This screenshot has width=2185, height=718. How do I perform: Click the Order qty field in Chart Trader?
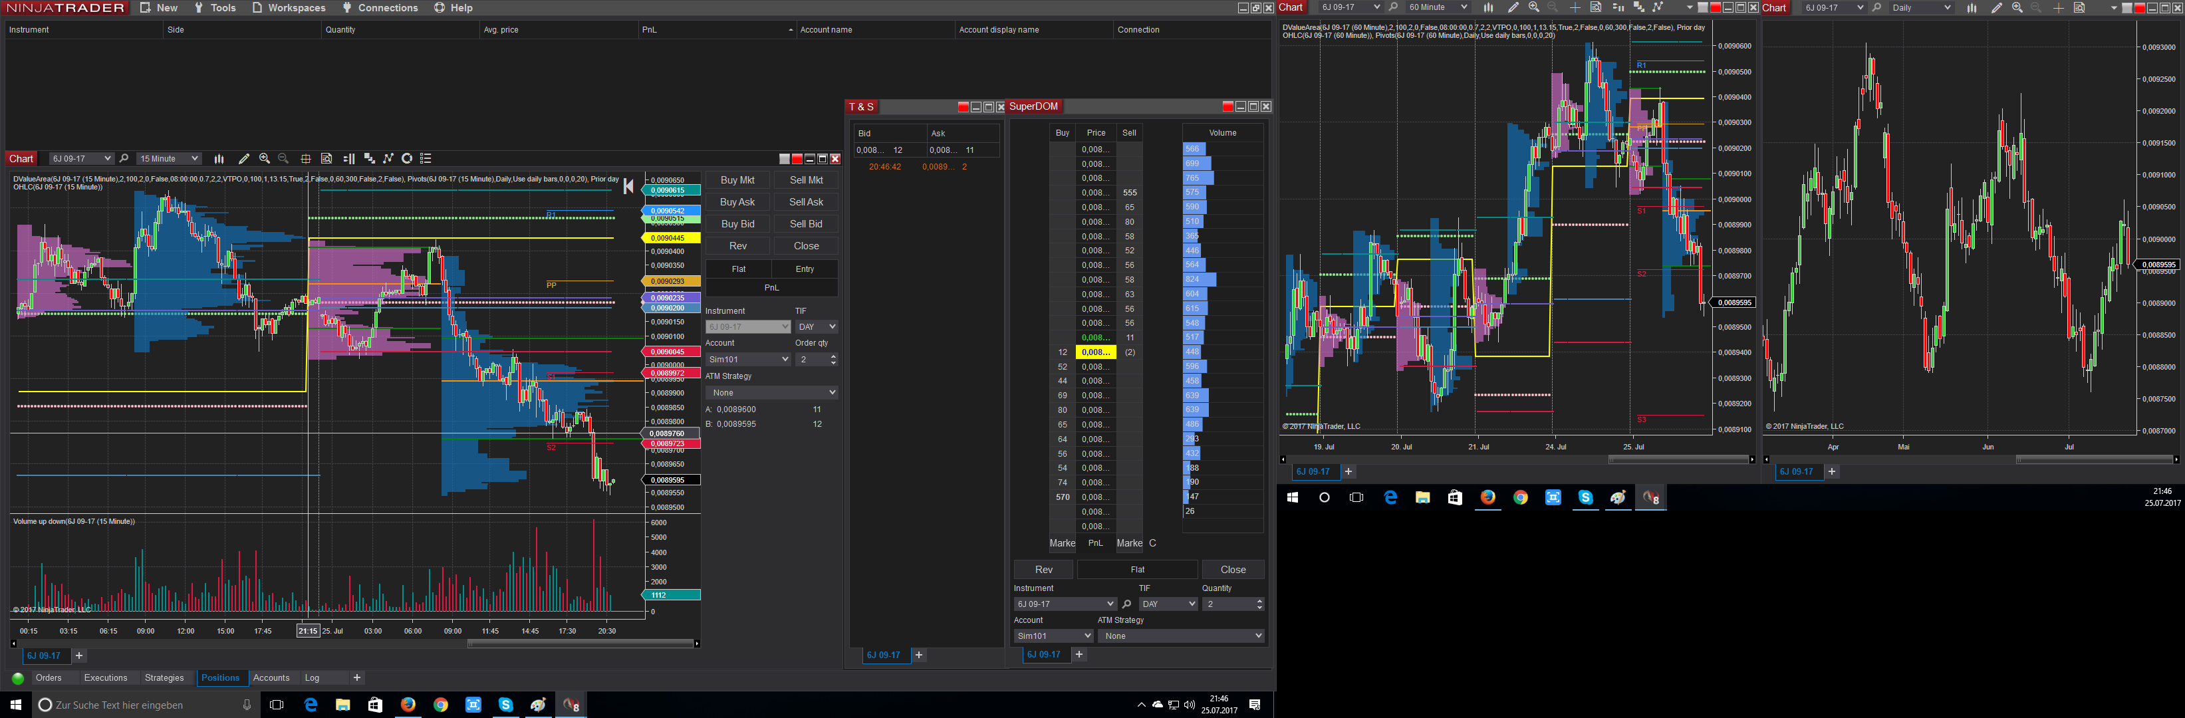(817, 360)
